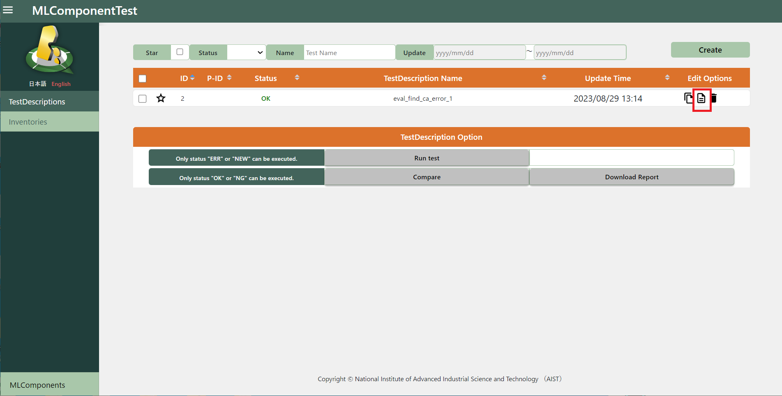Sort by TestDescription Name column arrows

click(544, 78)
